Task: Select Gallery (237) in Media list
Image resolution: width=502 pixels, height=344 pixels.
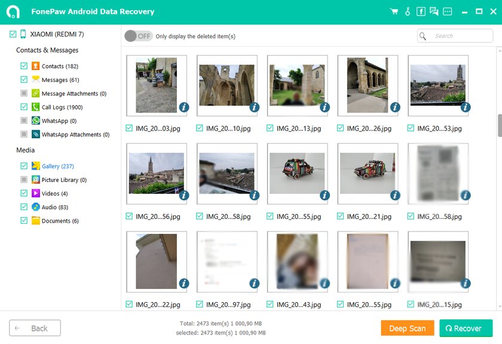Action: pyautogui.click(x=57, y=166)
